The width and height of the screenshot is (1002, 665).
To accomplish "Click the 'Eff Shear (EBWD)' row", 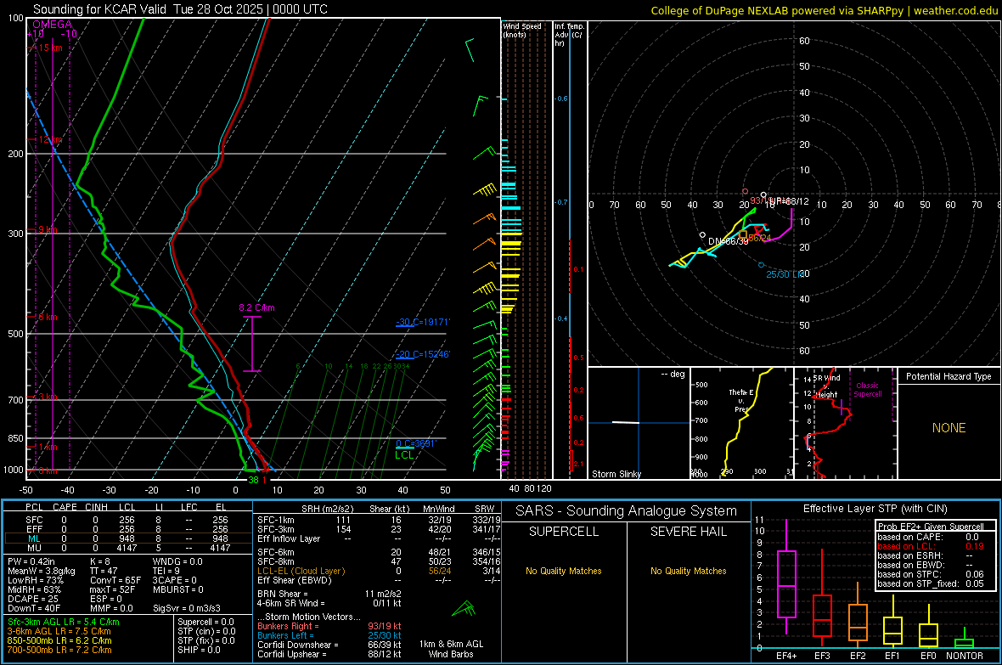I will [x=379, y=580].
